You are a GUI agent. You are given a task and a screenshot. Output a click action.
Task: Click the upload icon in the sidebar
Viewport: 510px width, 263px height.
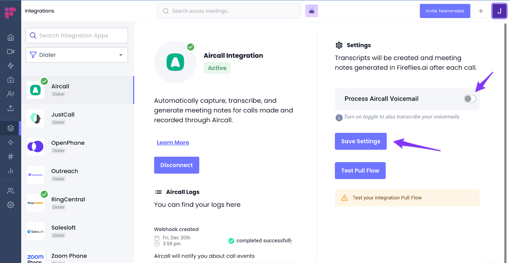click(x=11, y=108)
